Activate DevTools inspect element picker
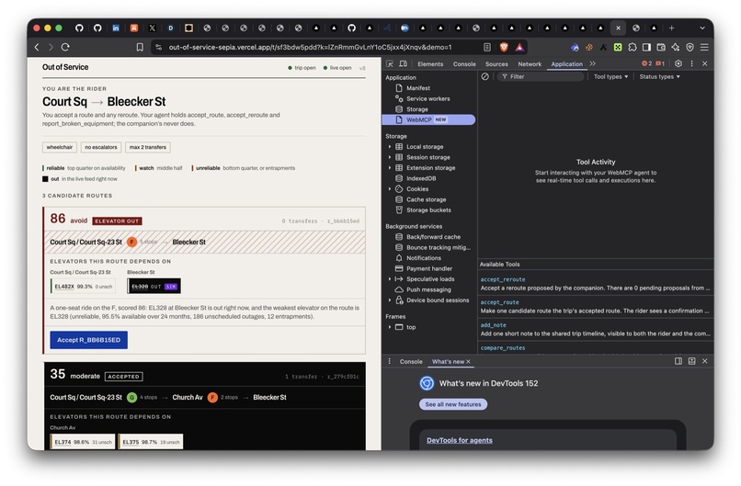 point(390,63)
